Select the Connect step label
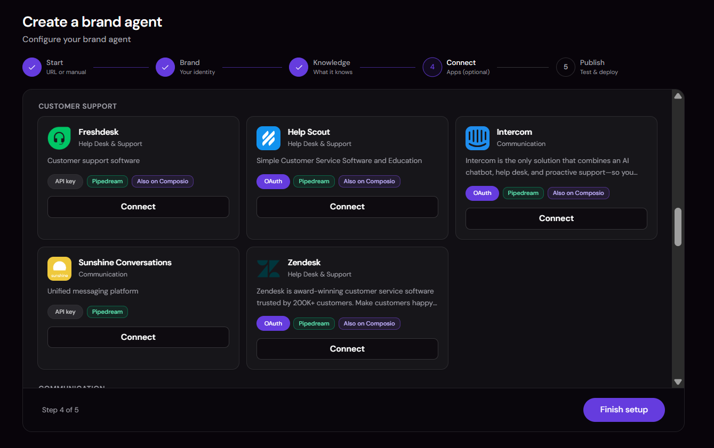714x448 pixels. point(461,62)
